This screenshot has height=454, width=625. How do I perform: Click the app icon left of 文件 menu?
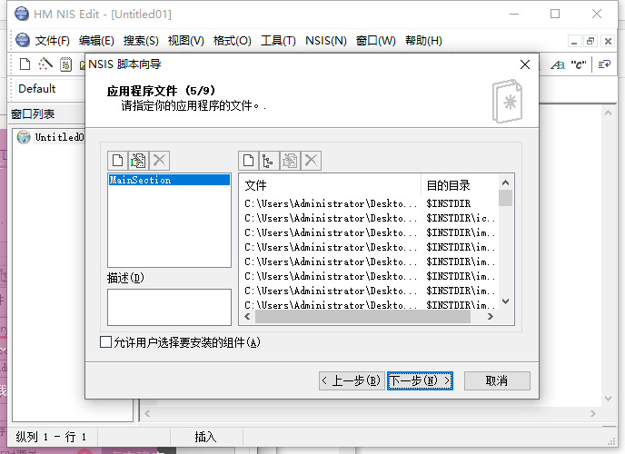23,40
